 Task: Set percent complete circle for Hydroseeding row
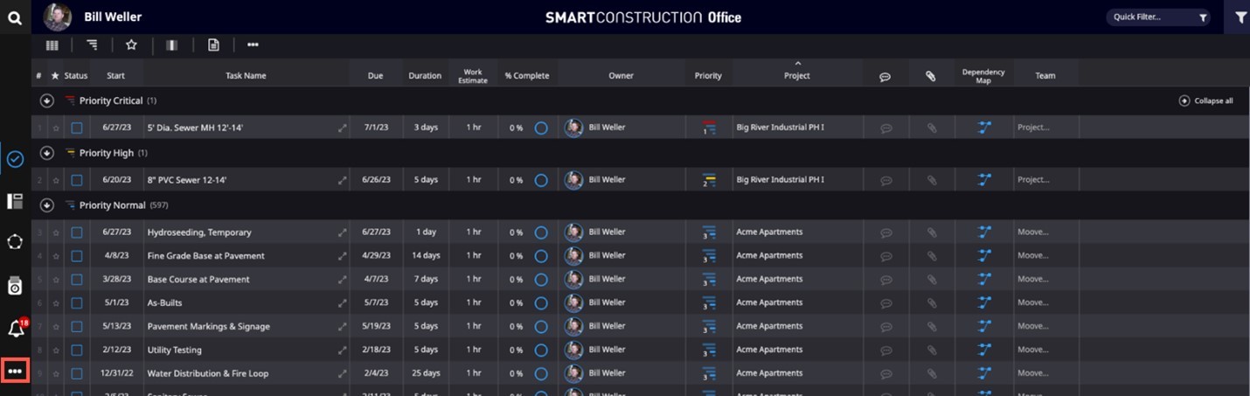(x=541, y=233)
